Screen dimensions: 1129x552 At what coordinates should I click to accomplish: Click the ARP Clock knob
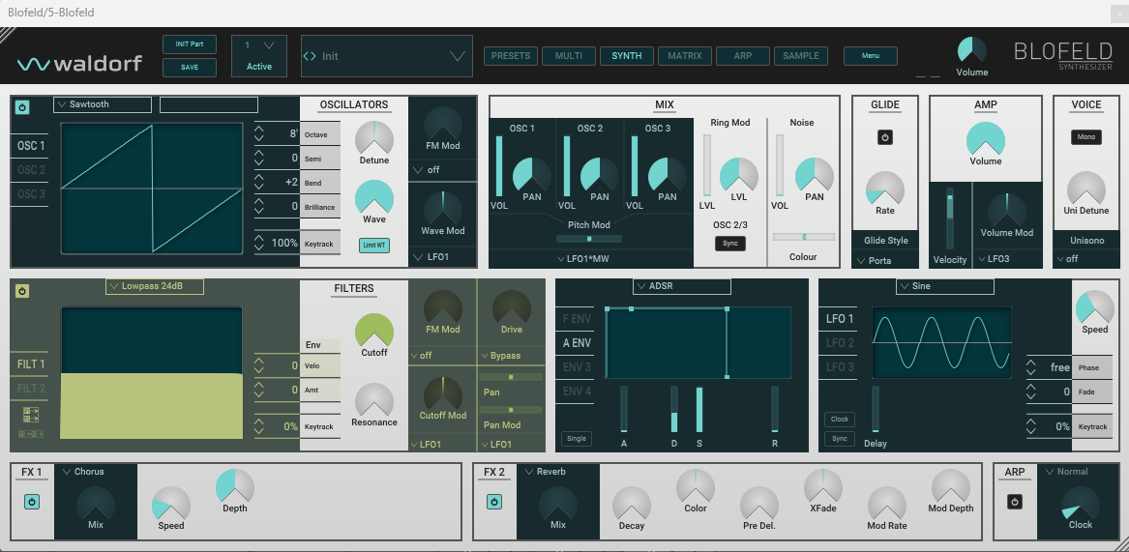tap(1080, 503)
